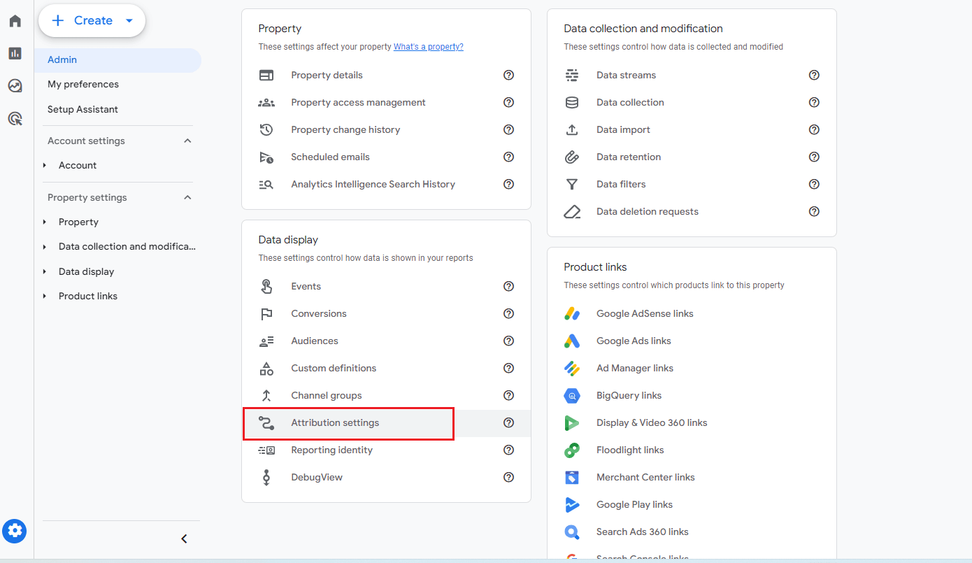The width and height of the screenshot is (972, 563).
Task: Open Property access management row
Action: tap(386, 102)
